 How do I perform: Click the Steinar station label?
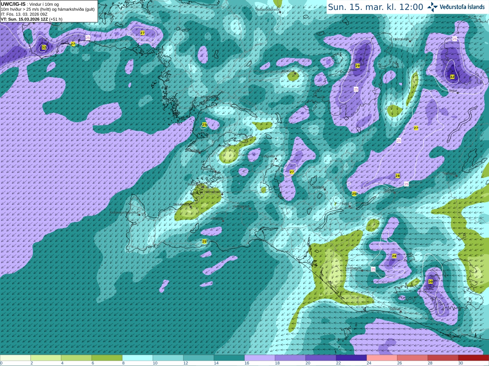pos(395,309)
